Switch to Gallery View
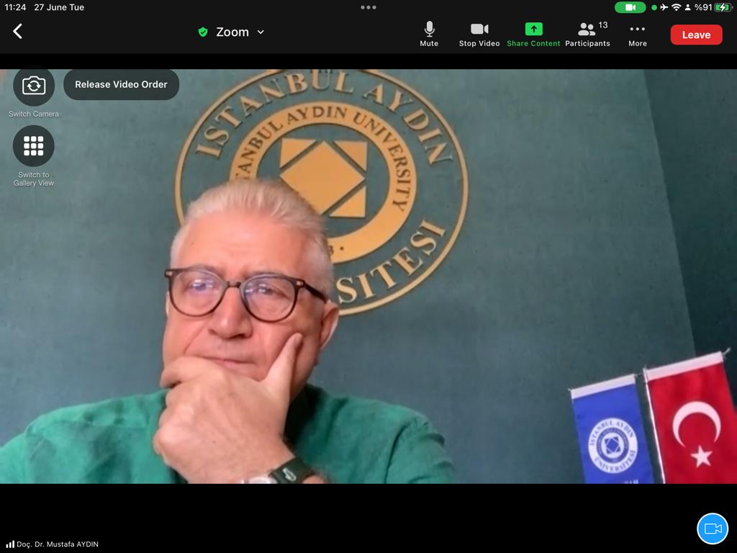This screenshot has width=737, height=553. coord(33,145)
